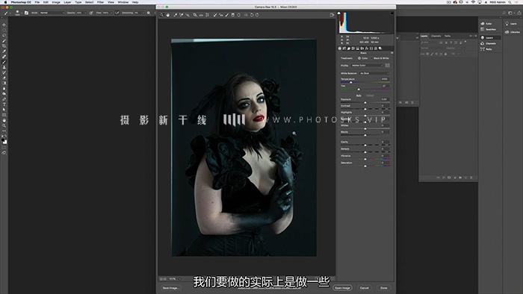This screenshot has width=523, height=294.
Task: Click Auto tone adjustment link
Action: tap(359, 96)
